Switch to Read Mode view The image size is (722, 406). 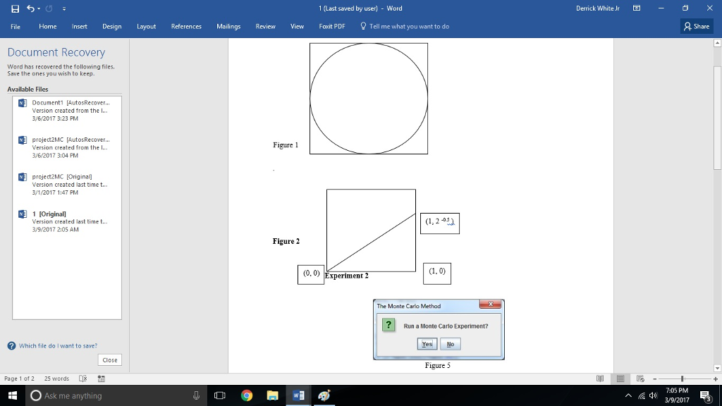600,379
